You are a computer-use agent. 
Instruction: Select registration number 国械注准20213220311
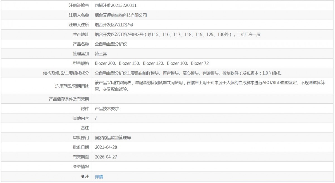point(116,5)
